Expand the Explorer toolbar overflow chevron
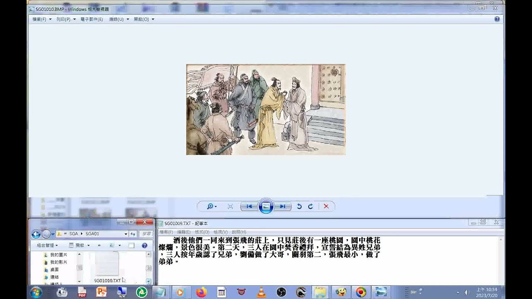This screenshot has width=532, height=299. coord(99,245)
